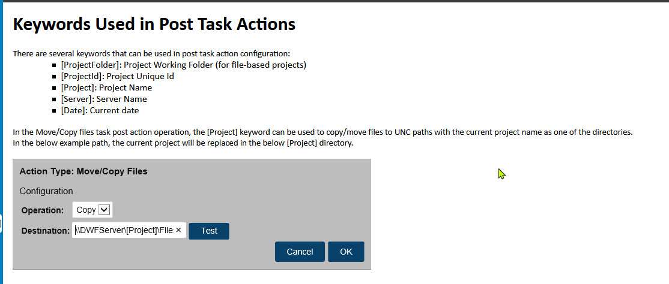Click the Action Type: Move/Copy Files title
This screenshot has height=284, width=669.
pos(83,171)
